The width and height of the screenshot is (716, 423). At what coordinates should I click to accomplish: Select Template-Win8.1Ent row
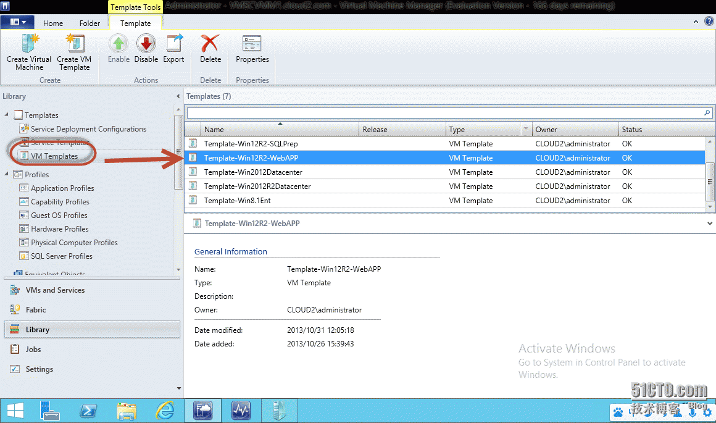click(x=445, y=200)
